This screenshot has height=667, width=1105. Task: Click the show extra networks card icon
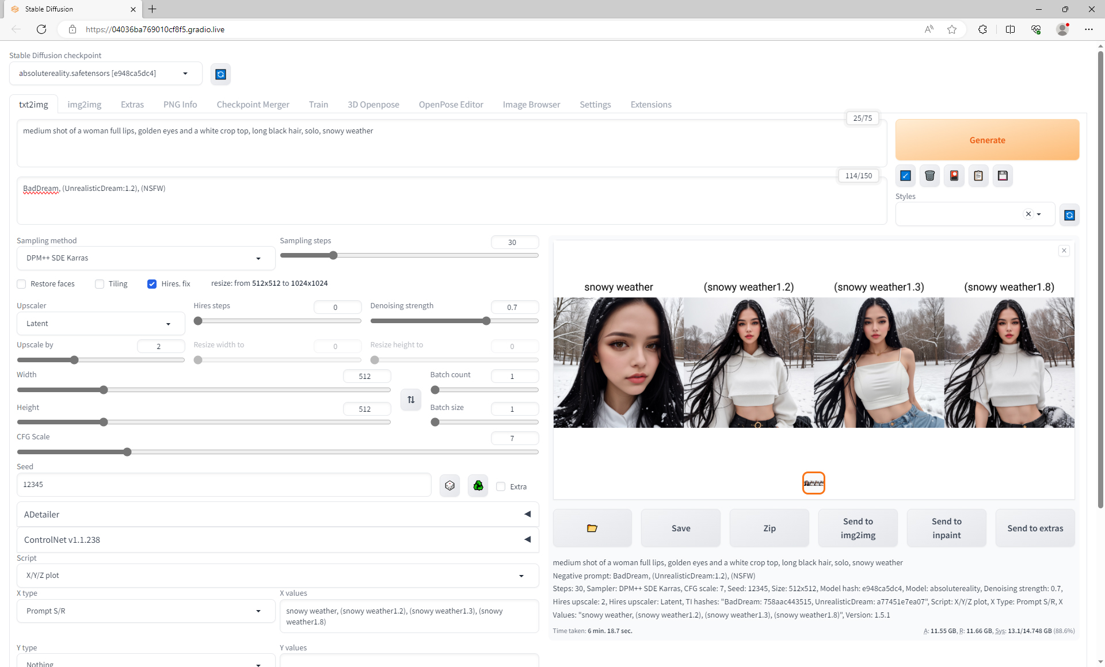[x=954, y=176]
